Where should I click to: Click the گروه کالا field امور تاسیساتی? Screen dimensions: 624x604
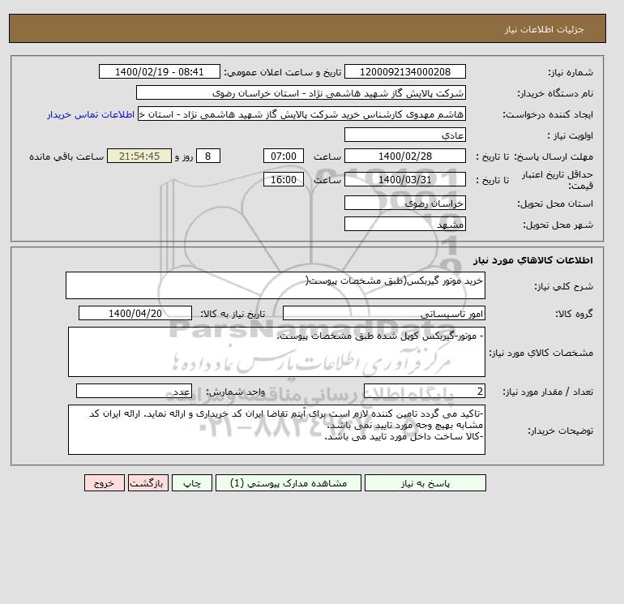[x=383, y=313]
